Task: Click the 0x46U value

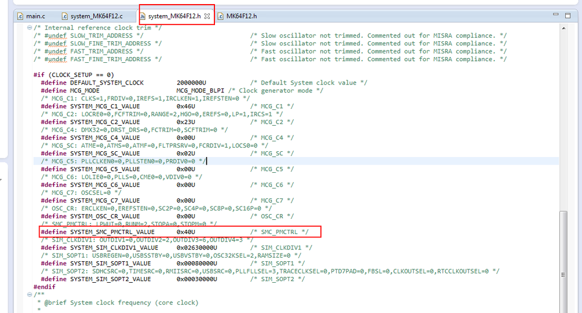Action: coord(186,106)
